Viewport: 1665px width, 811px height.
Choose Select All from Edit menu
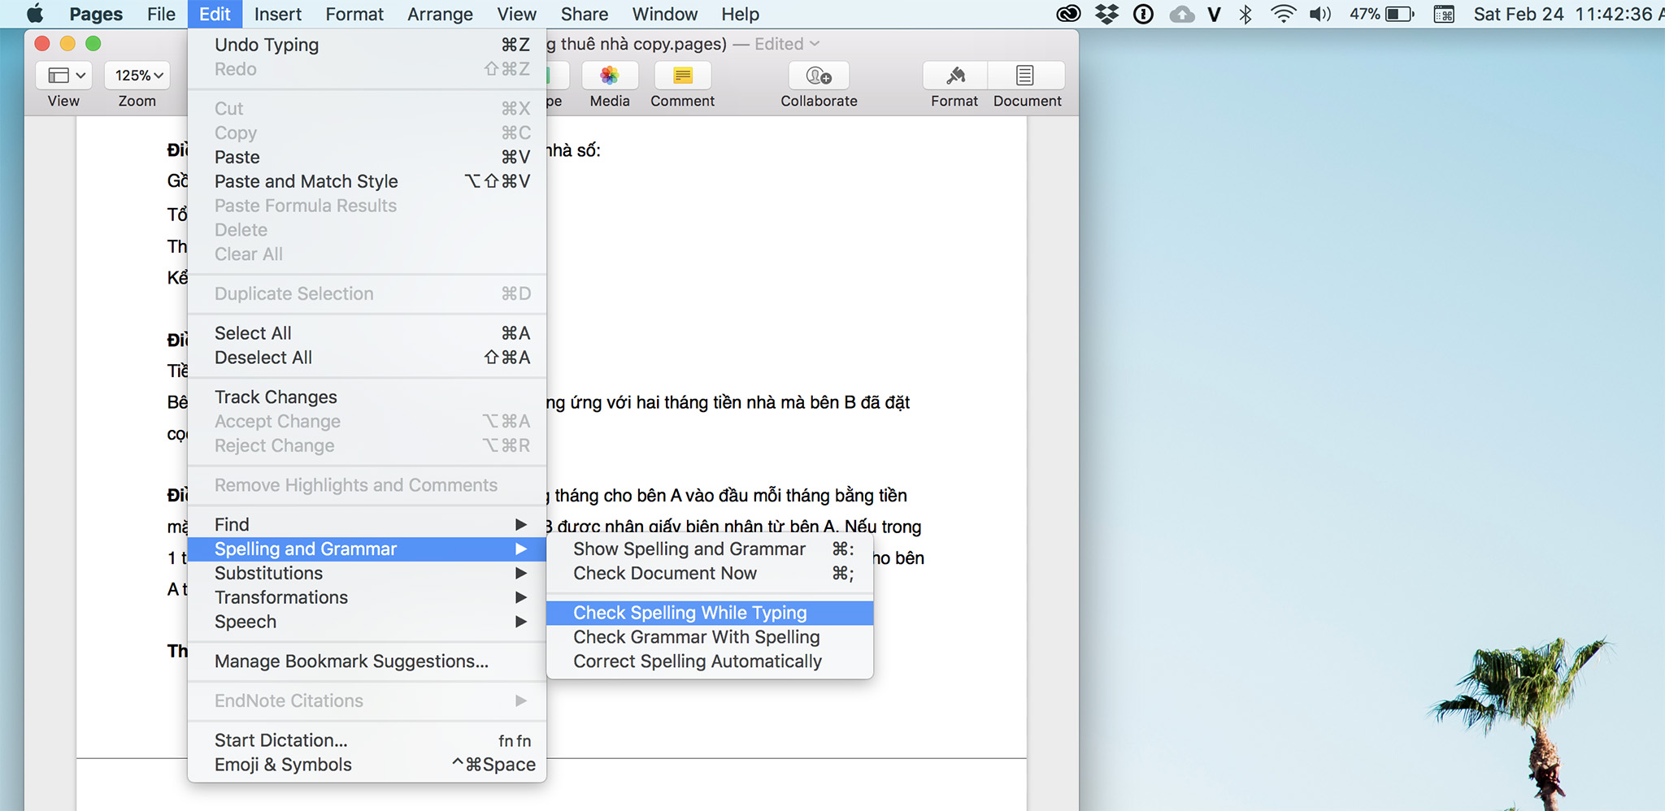(253, 333)
